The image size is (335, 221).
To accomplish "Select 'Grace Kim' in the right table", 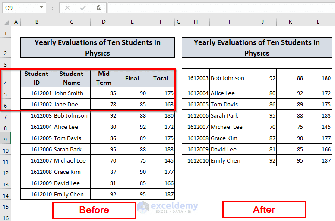I will tap(229, 138).
